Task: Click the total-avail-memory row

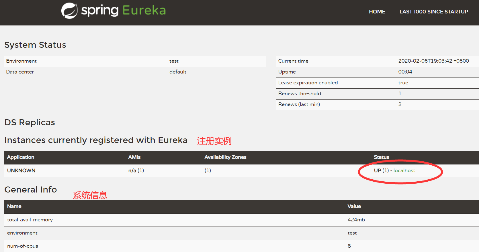Action: point(30,220)
